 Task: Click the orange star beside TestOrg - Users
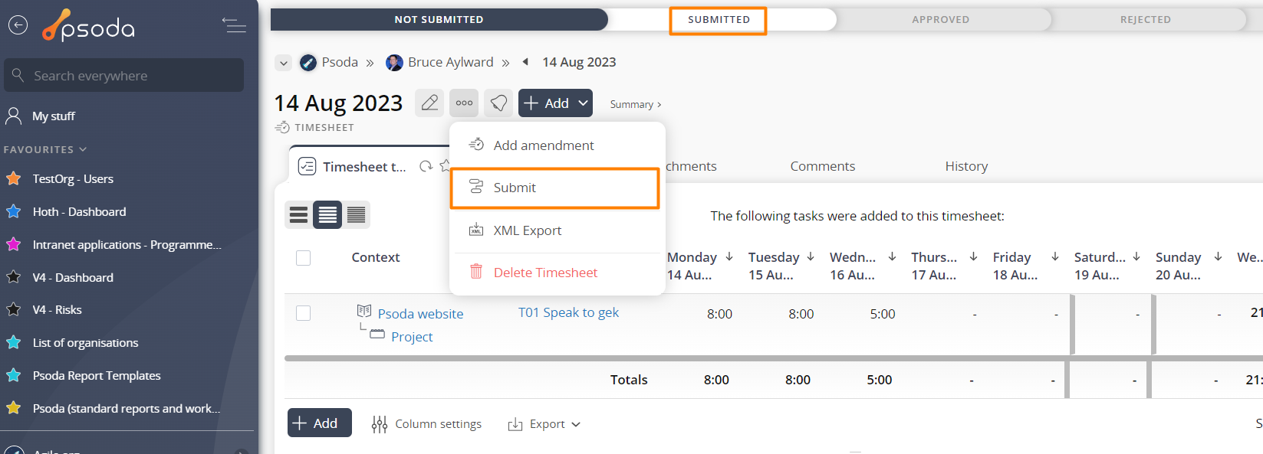coord(14,178)
